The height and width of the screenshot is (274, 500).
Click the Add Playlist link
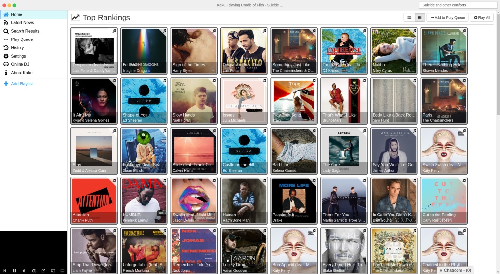coord(18,84)
